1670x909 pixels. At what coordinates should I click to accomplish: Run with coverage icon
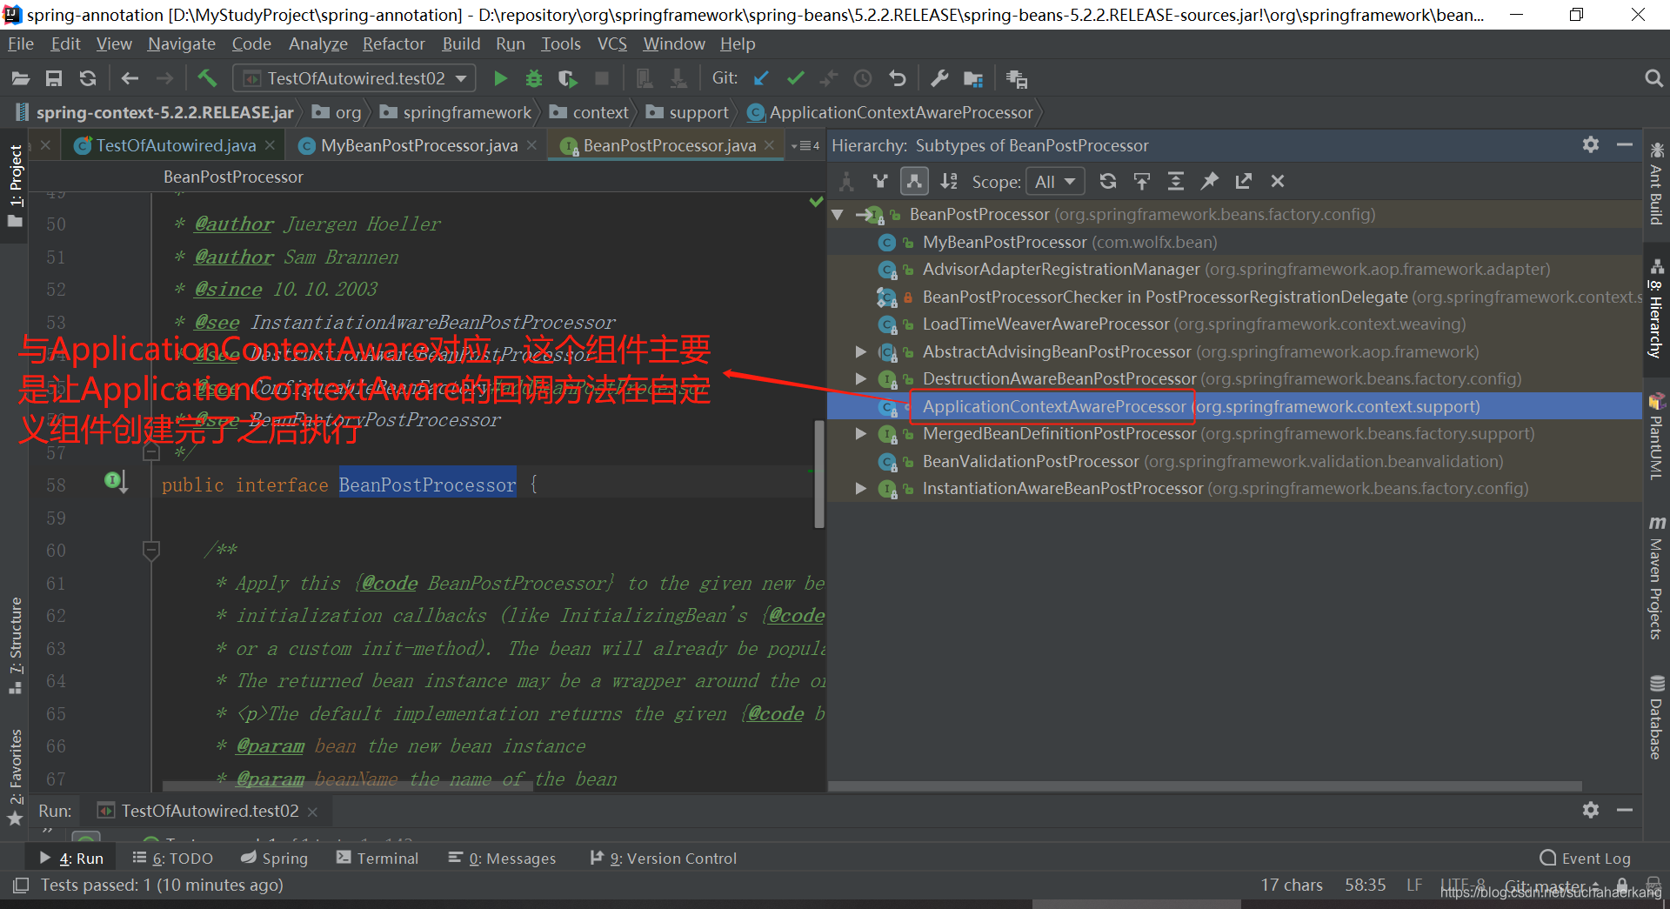(568, 79)
